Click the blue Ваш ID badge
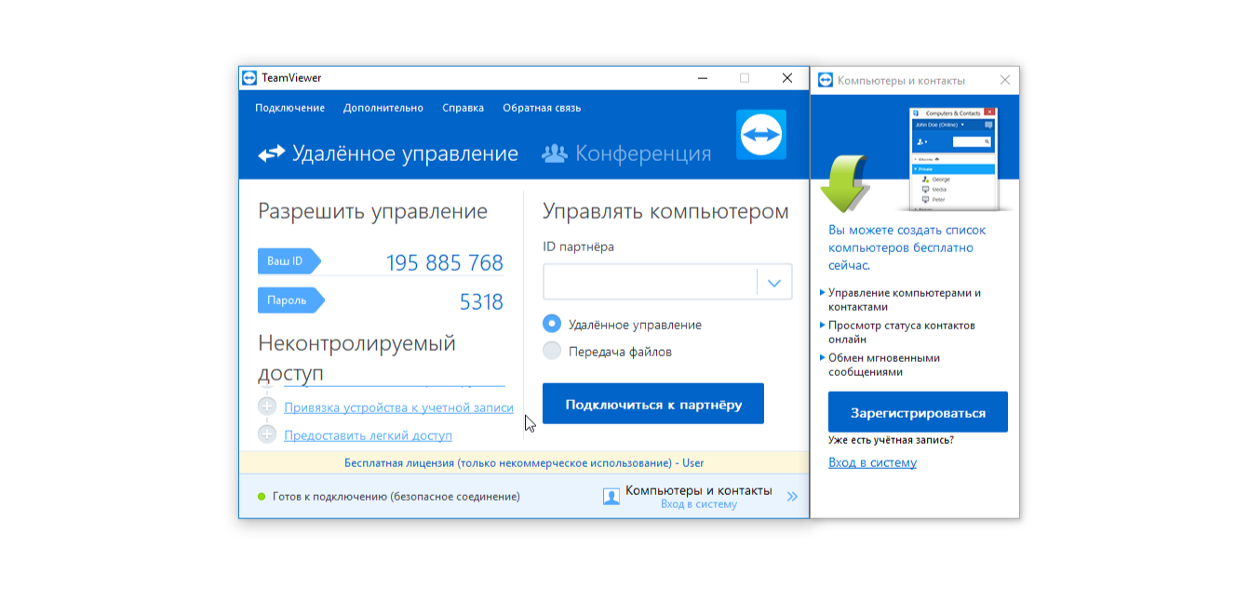Image resolution: width=1249 pixels, height=614 pixels. [286, 261]
